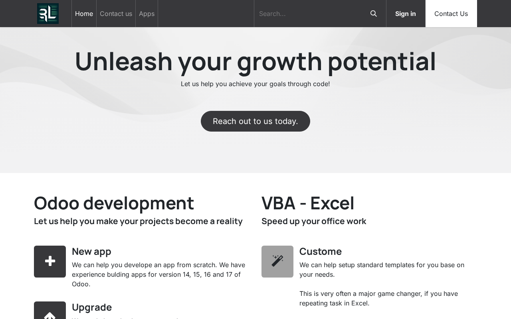Screen dimensions: 511x319
Task: Select the Odoo development heading
Action: [x=114, y=203]
